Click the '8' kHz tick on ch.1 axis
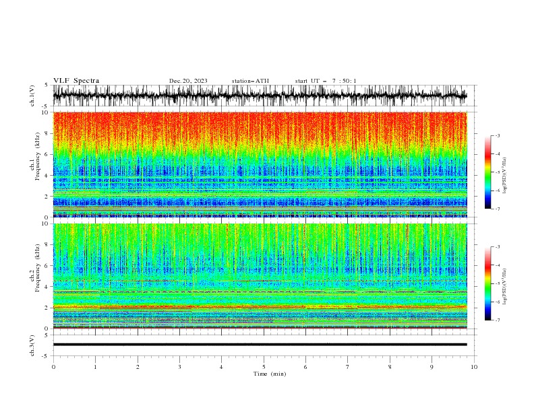The width and height of the screenshot is (534, 412). pos(47,133)
